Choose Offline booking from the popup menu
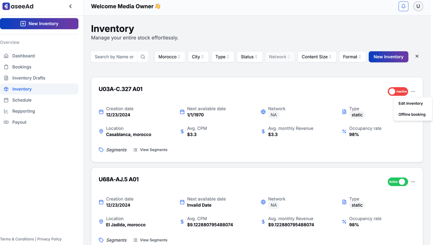433x245 pixels. click(412, 115)
